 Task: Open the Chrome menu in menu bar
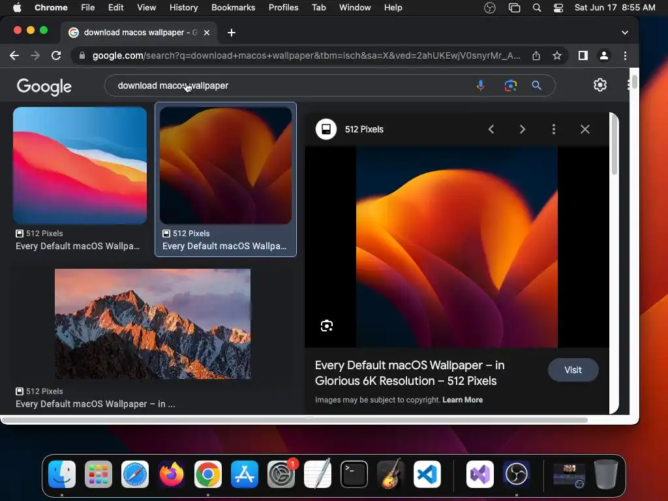pos(51,7)
